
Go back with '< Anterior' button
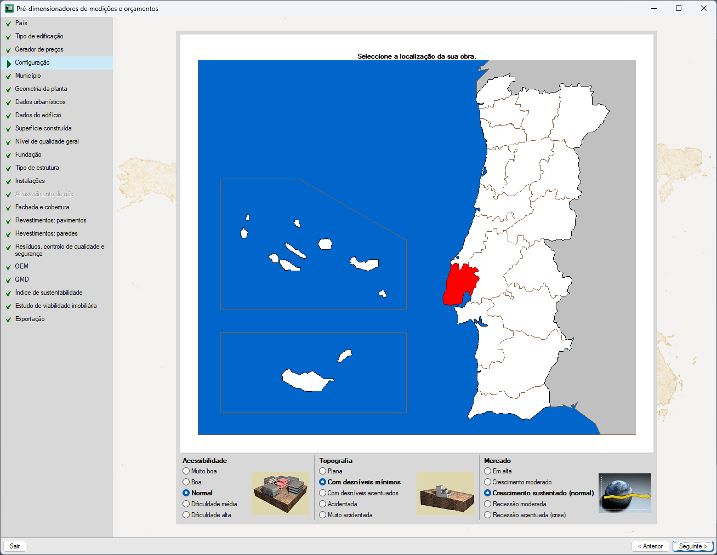tap(650, 546)
